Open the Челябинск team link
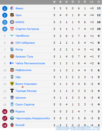The width and height of the screenshot is (103, 133). 22,36
